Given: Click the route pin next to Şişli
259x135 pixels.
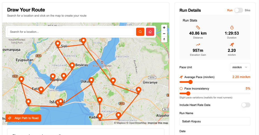Looking at the screenshot, I should tap(58, 44).
